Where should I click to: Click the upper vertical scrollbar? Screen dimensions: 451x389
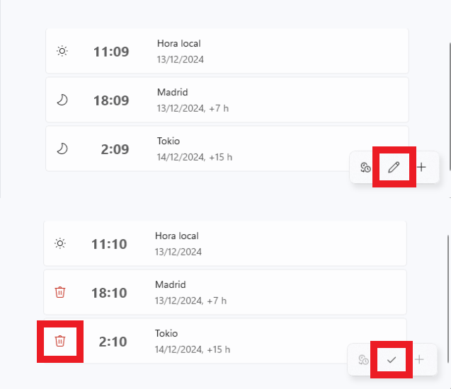pyautogui.click(x=450, y=106)
